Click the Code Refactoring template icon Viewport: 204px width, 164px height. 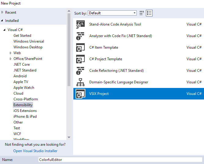point(80,71)
